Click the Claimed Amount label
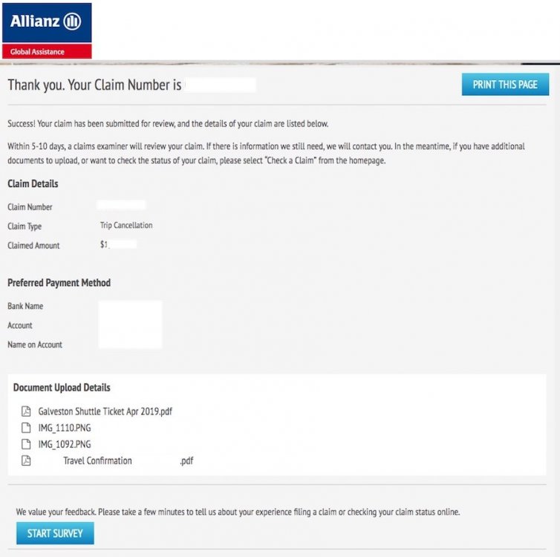This screenshot has height=557, width=560. (x=33, y=246)
